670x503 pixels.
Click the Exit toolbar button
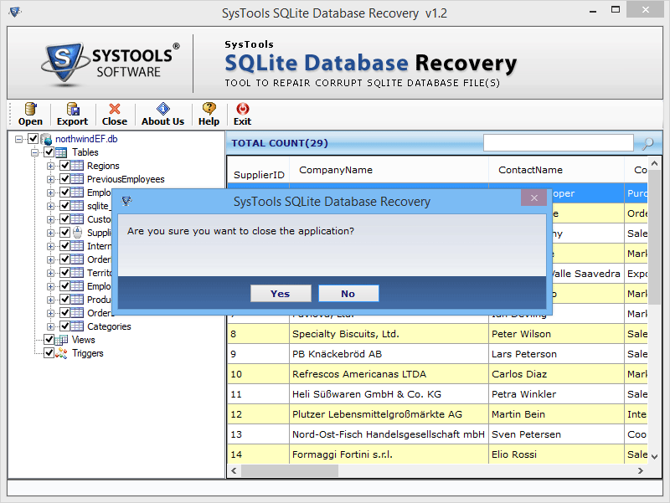tap(242, 115)
